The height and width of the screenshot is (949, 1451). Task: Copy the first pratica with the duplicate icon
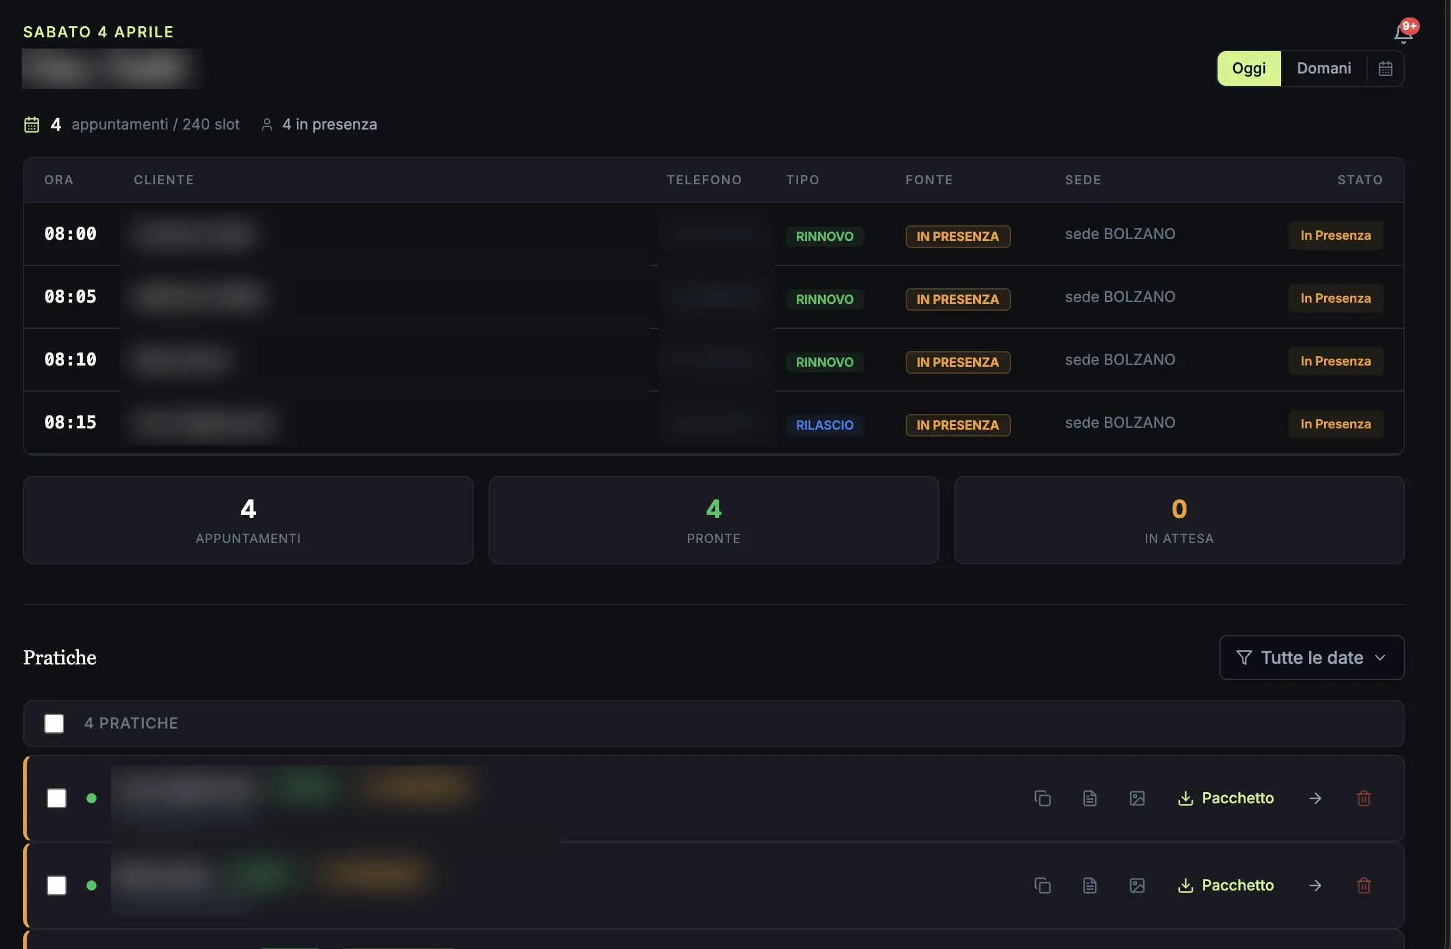pyautogui.click(x=1042, y=798)
